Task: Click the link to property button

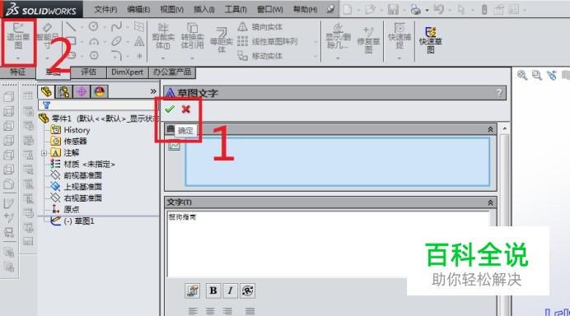Action: tap(192, 290)
